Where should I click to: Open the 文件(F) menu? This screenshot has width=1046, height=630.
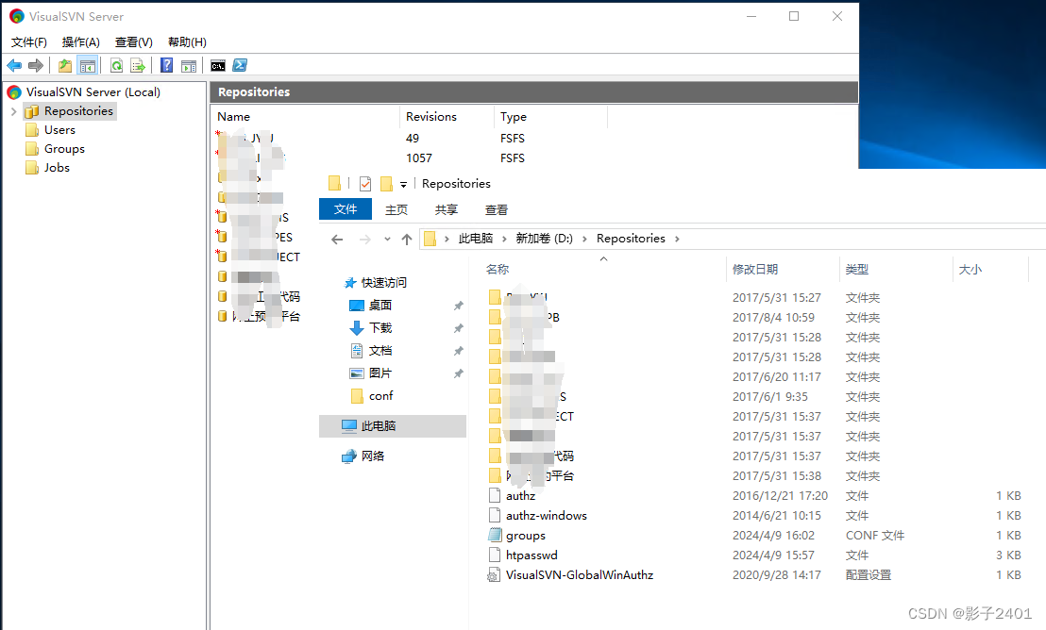point(28,42)
